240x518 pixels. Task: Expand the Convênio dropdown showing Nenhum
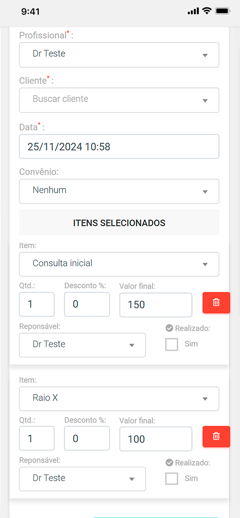[x=119, y=191]
